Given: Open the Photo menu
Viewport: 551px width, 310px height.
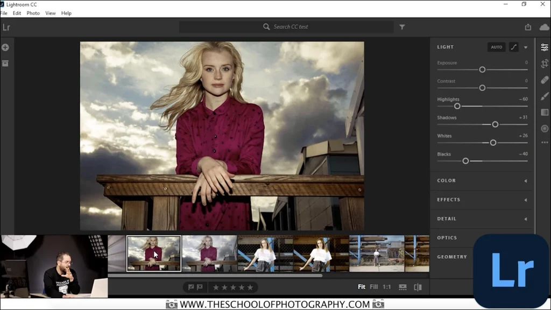Looking at the screenshot, I should [33, 13].
